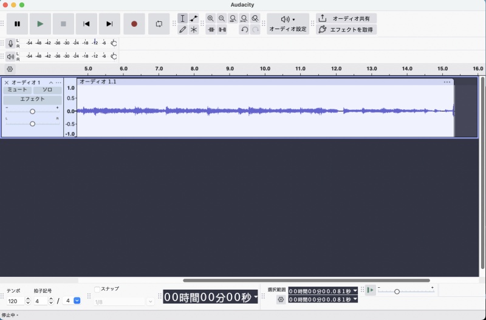This screenshot has width=486, height=320.
Task: Select the Selection (I-beam) tool
Action: 183,19
